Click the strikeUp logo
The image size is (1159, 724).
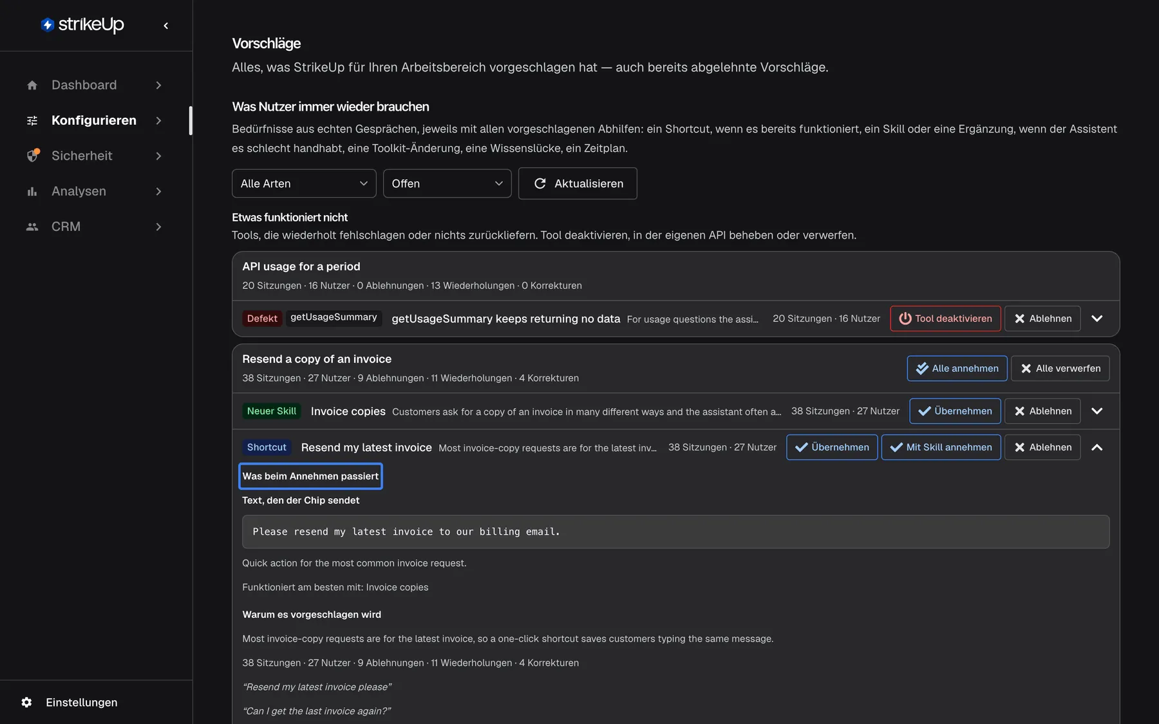(x=82, y=24)
